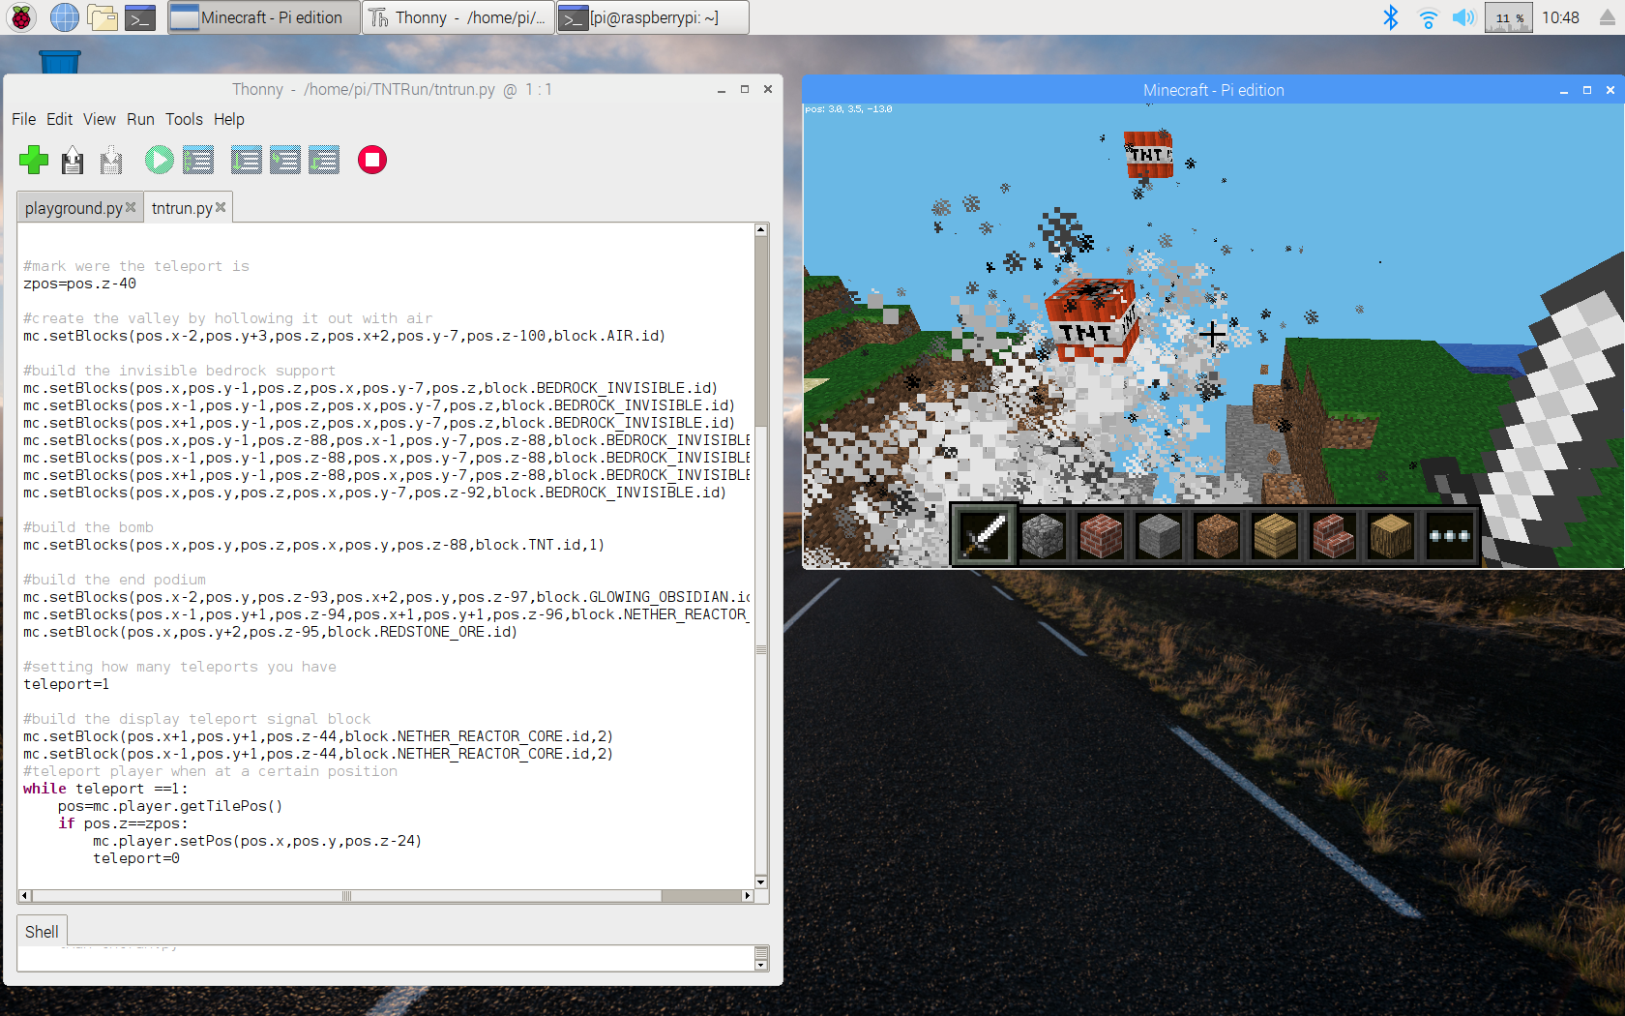
Task: Select the sword in the Minecraft hotbar
Action: coord(984,535)
